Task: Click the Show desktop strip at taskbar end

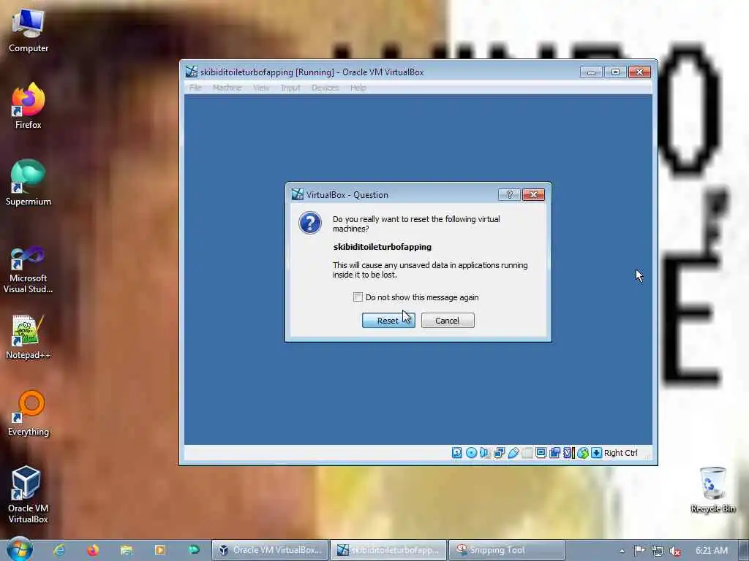Action: pyautogui.click(x=744, y=550)
